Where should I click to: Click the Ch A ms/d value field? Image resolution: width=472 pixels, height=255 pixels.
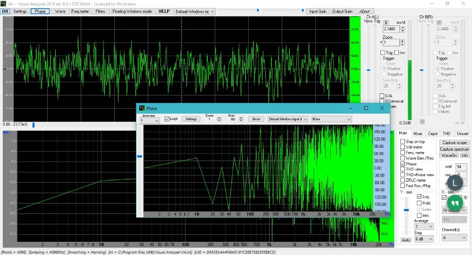pos(391,29)
